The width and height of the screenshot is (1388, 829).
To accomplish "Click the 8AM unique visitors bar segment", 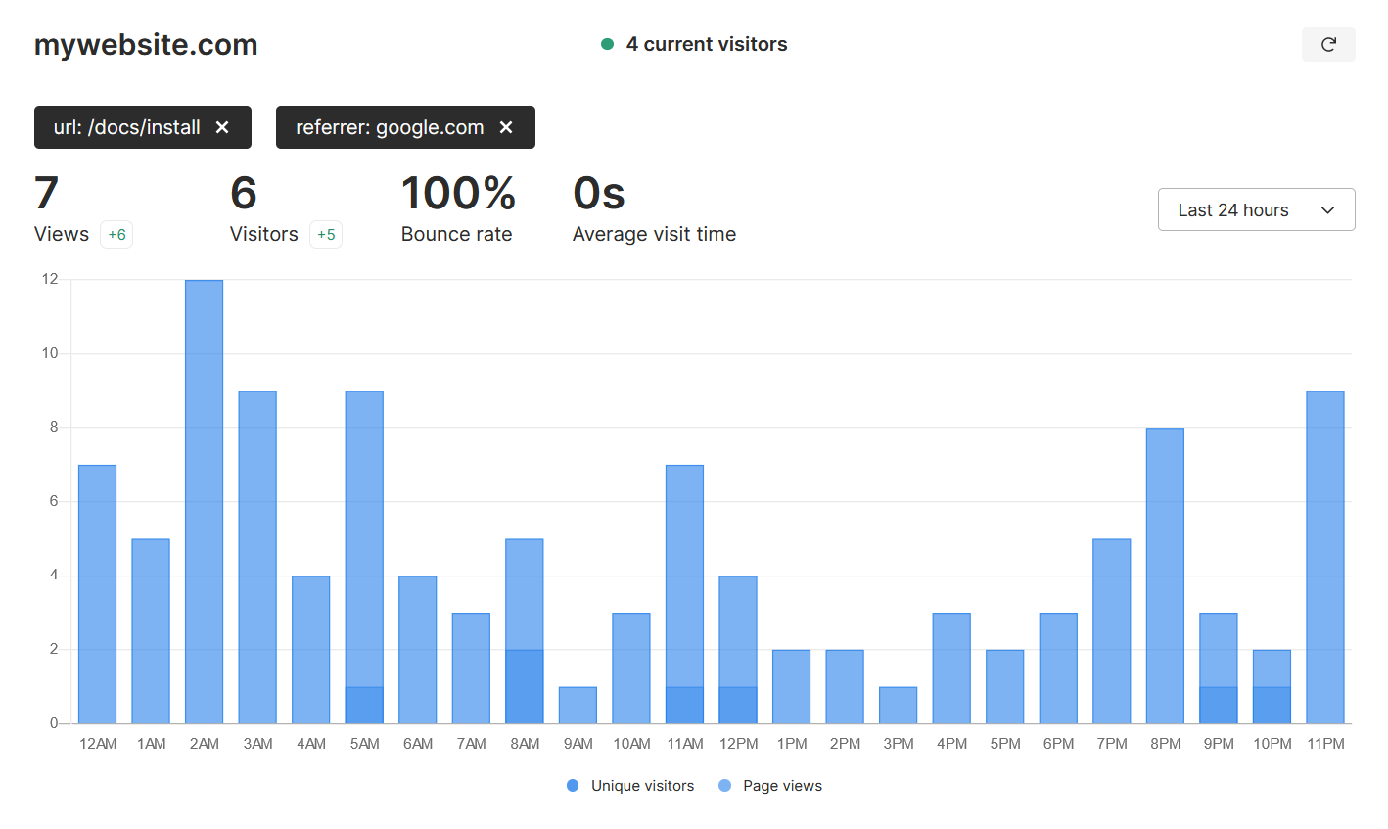I will [525, 686].
